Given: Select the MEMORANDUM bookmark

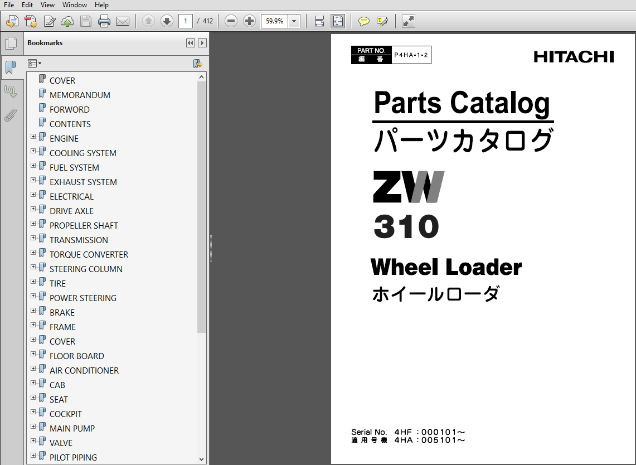Looking at the screenshot, I should (x=80, y=95).
